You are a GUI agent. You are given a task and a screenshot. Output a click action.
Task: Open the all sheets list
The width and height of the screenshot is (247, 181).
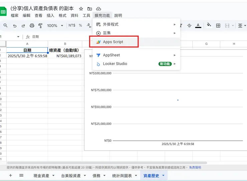[x=21, y=175]
